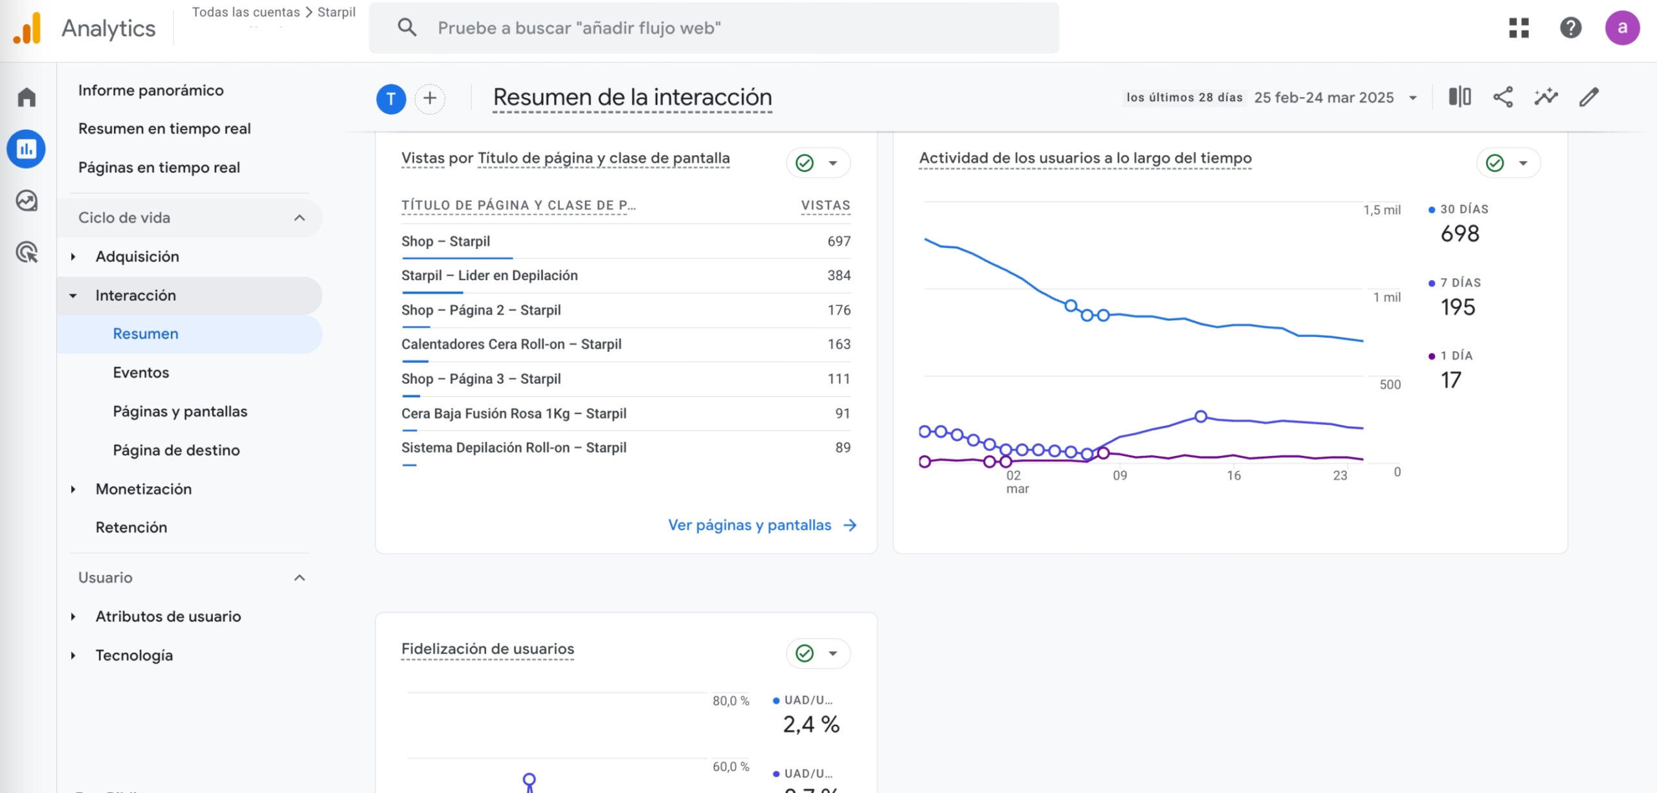
Task: Open Páginas y pantallas report
Action: [x=180, y=411]
